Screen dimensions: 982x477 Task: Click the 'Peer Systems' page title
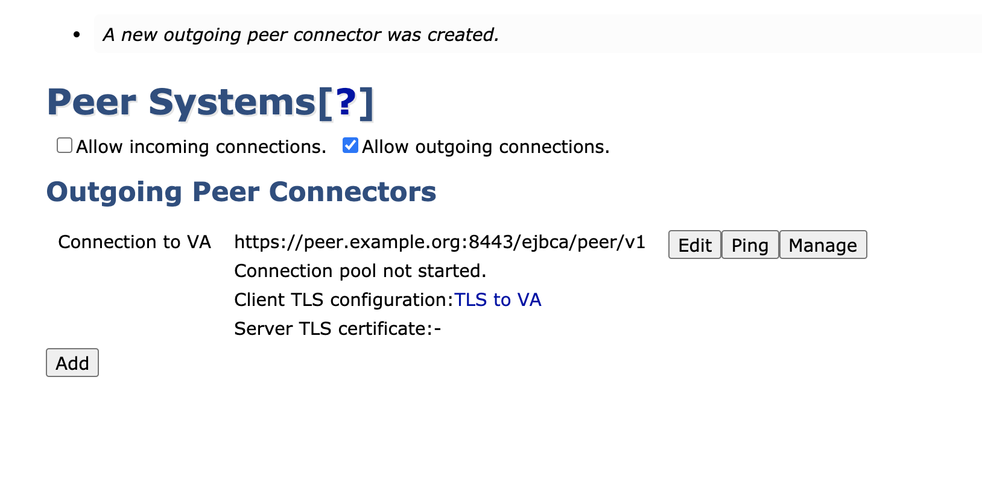[x=181, y=103]
